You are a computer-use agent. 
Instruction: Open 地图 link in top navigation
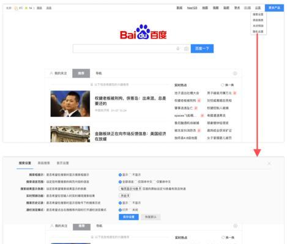coord(205,8)
